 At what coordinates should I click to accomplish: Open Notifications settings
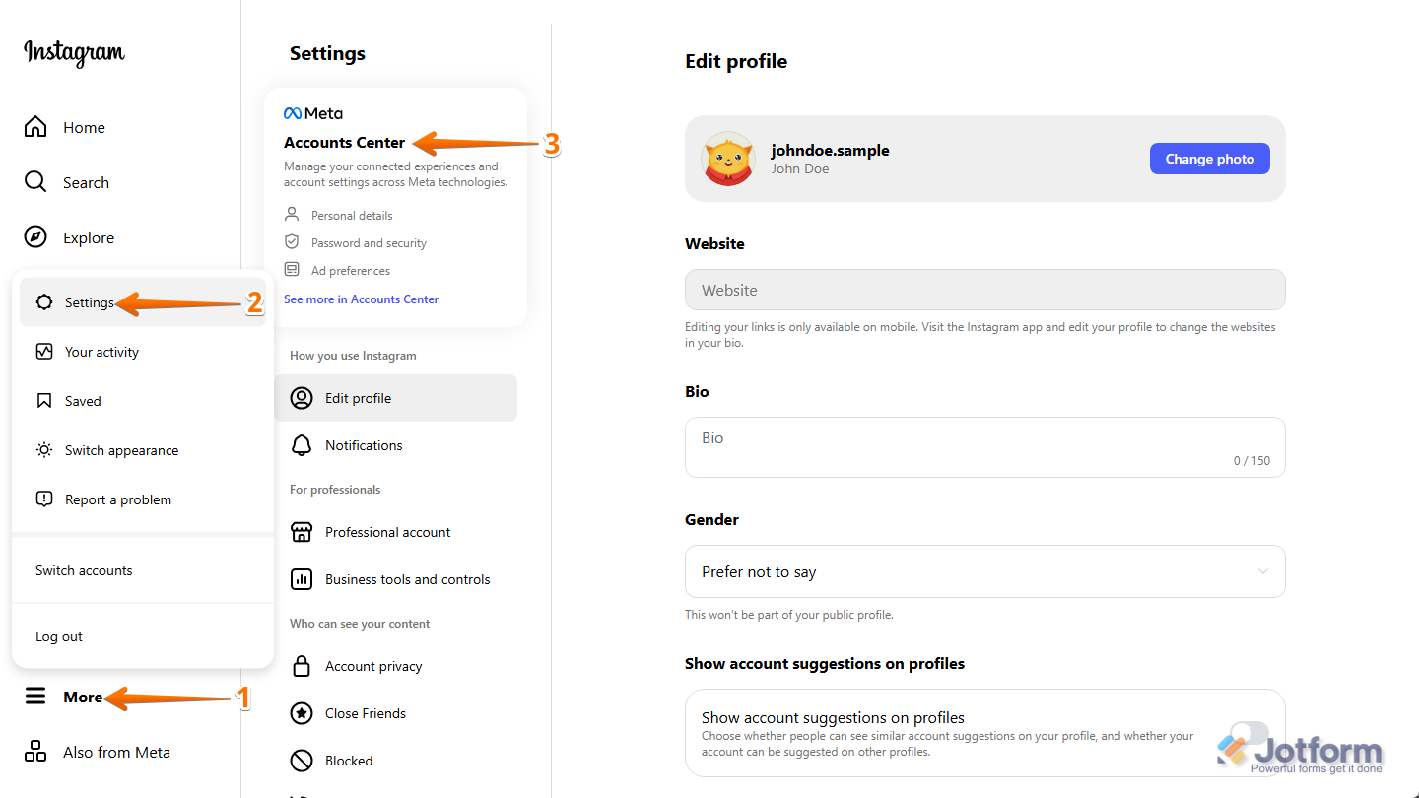(365, 444)
